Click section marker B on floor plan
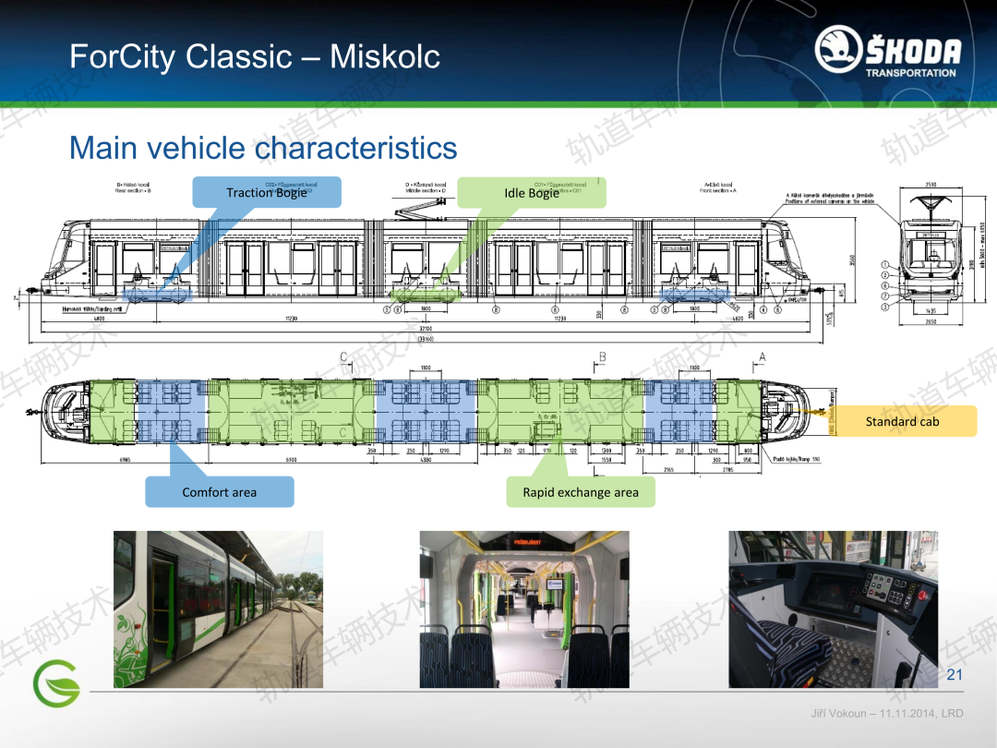Screen dimensions: 997x748 [x=602, y=357]
